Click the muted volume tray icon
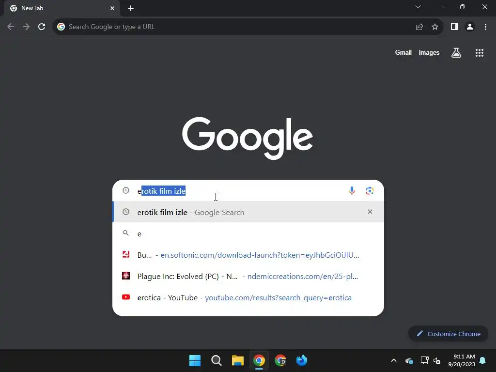This screenshot has width=496, height=372. click(x=437, y=360)
